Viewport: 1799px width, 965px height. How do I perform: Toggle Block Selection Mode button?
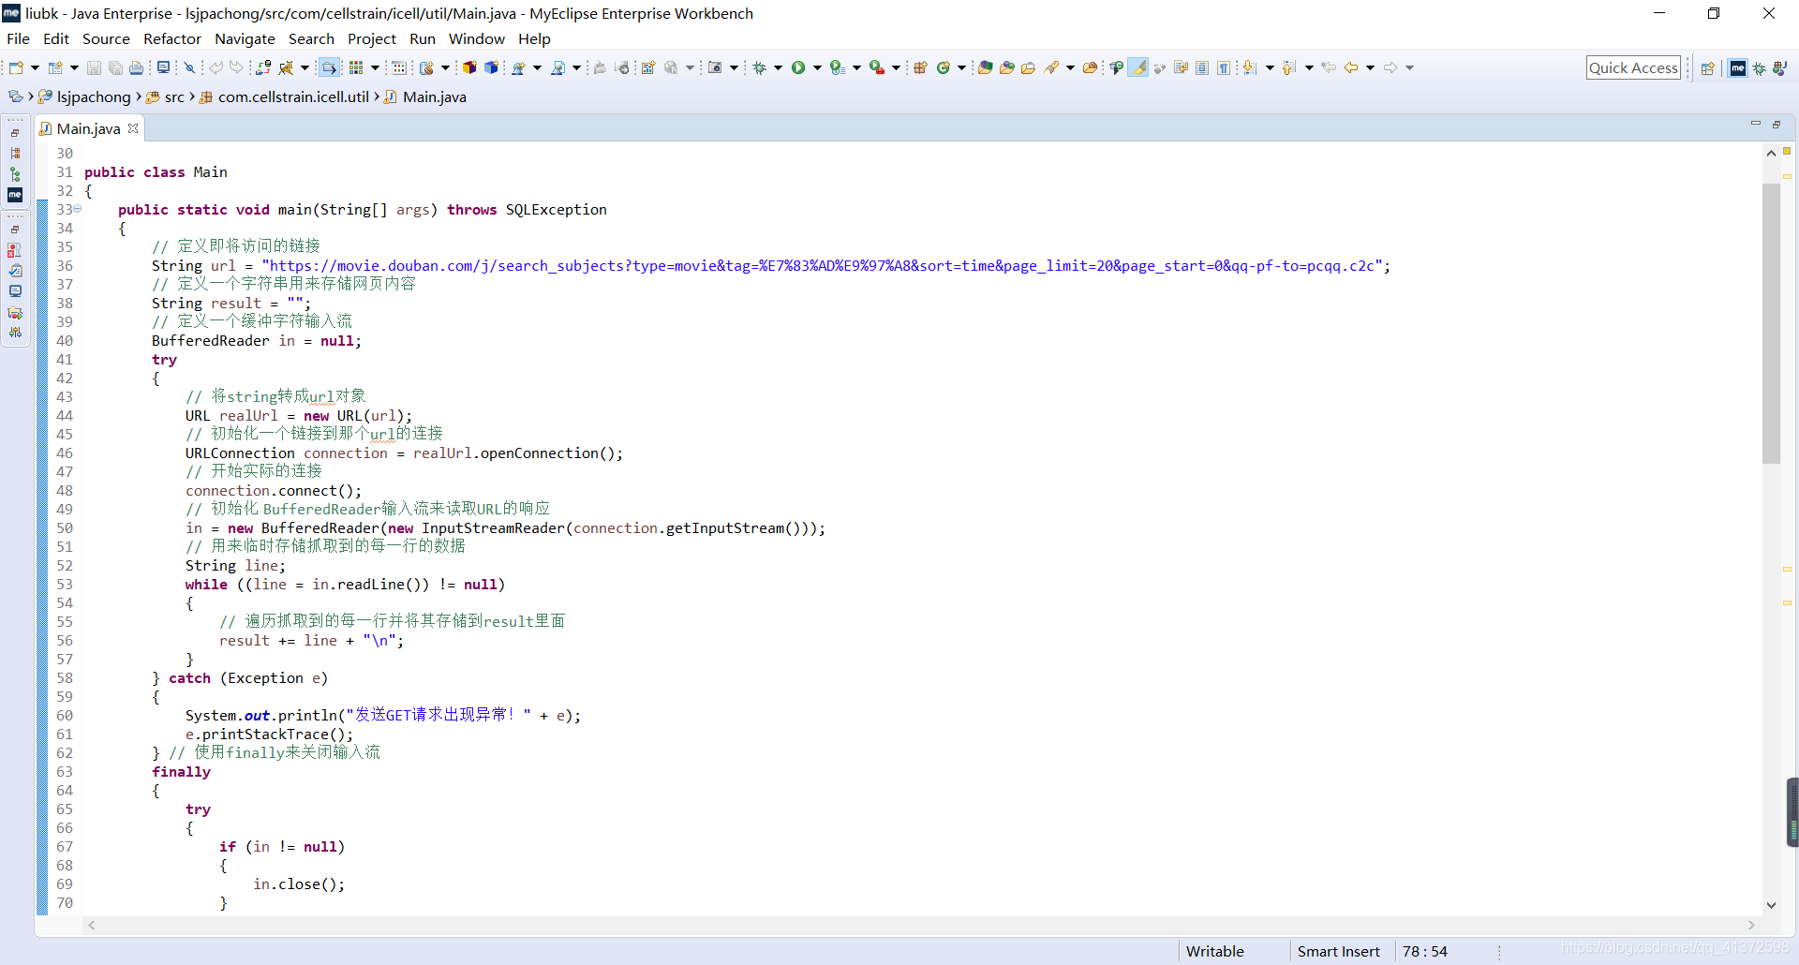coord(1202,67)
